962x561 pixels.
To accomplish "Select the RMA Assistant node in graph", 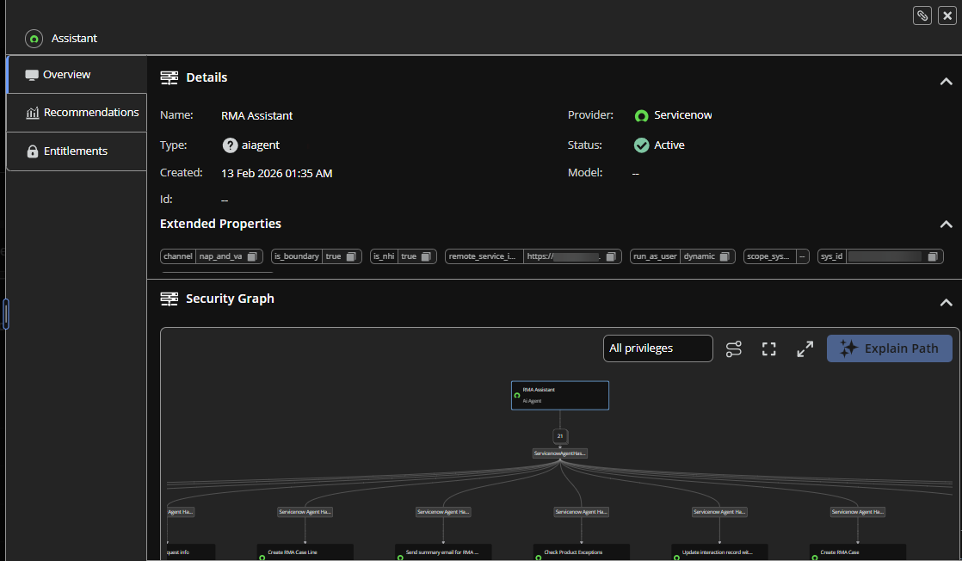I will 560,395.
